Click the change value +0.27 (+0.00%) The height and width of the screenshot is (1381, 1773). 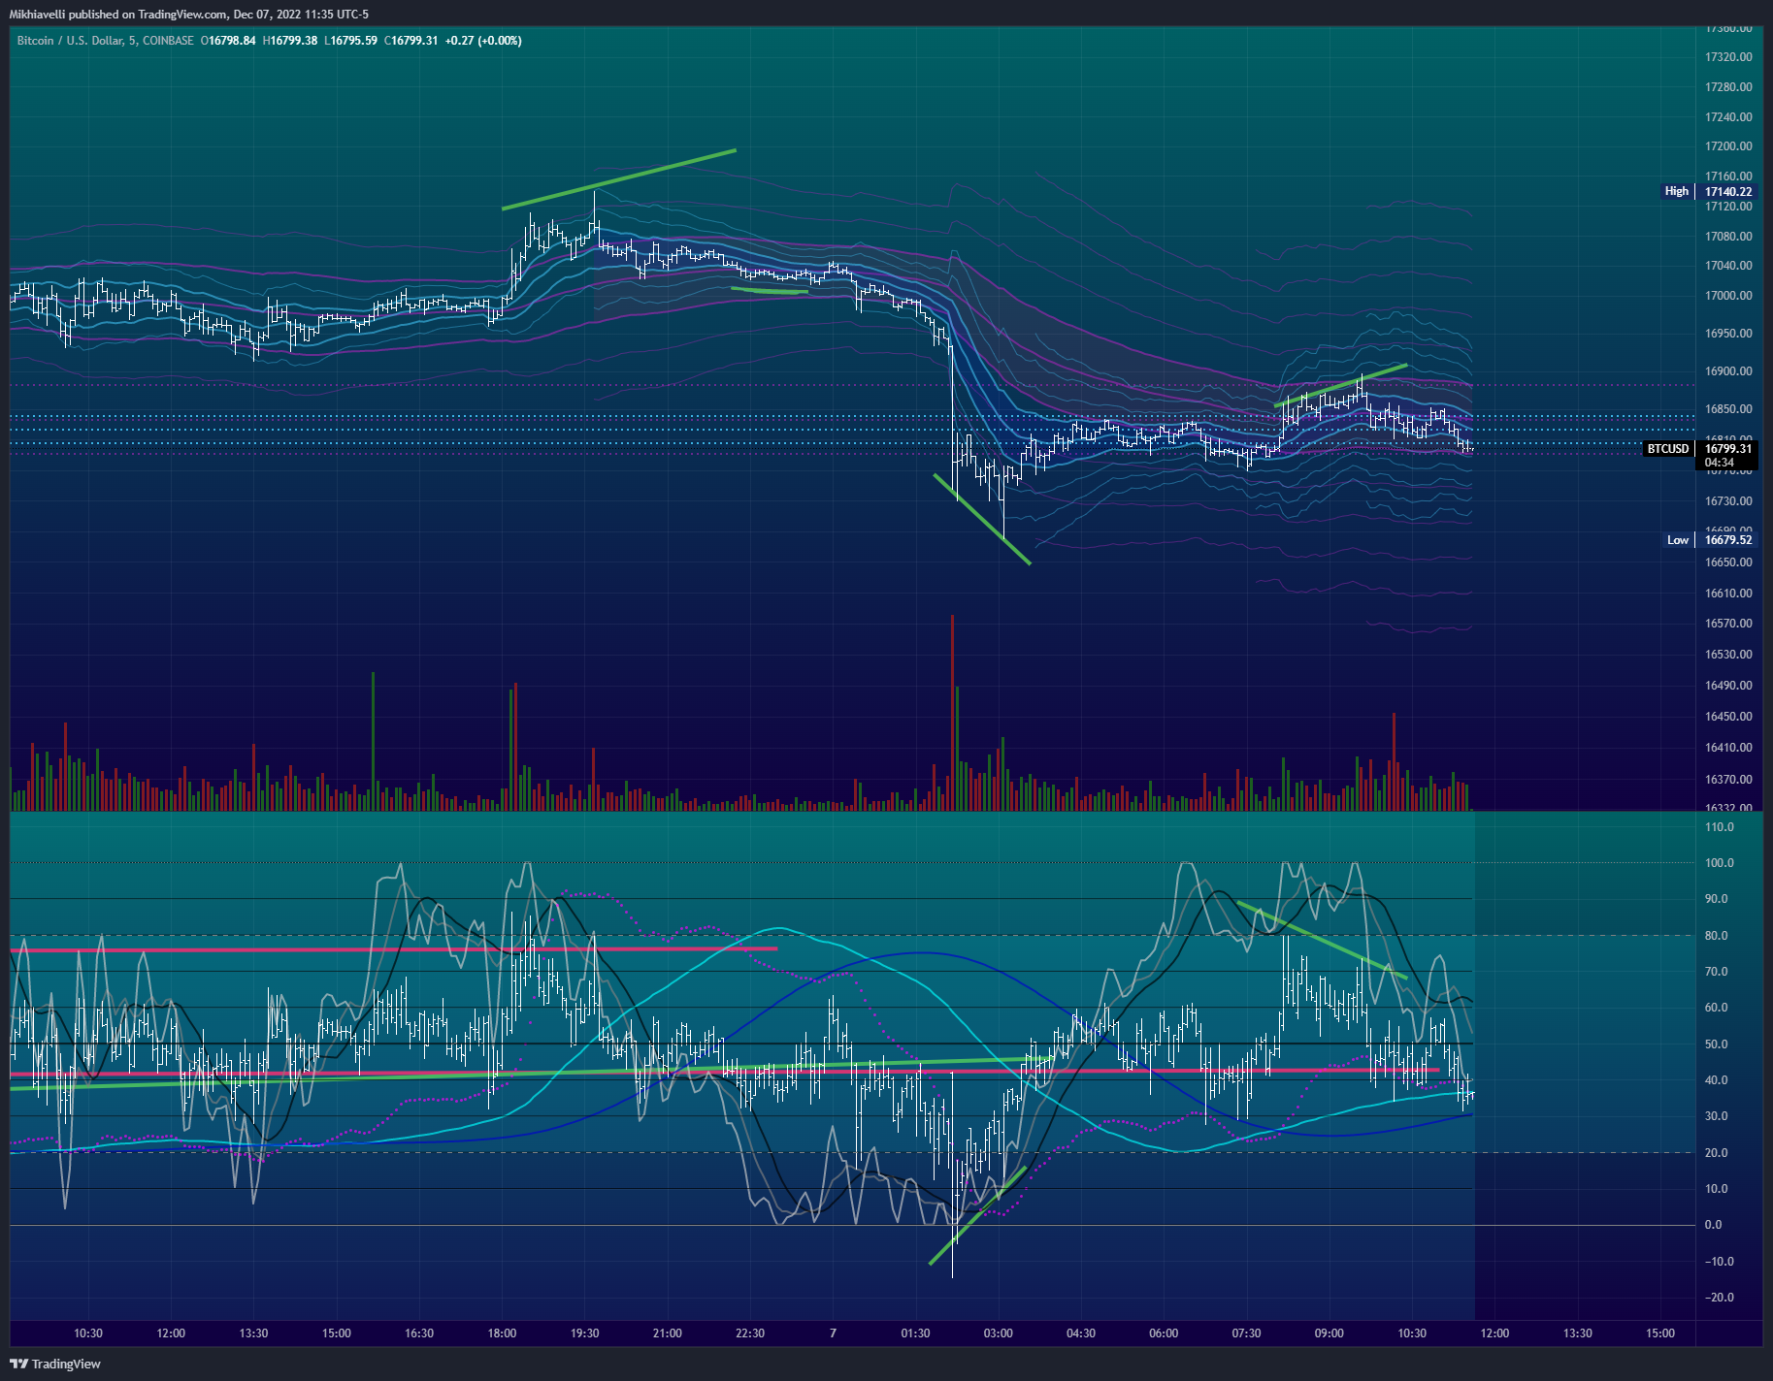(x=483, y=41)
